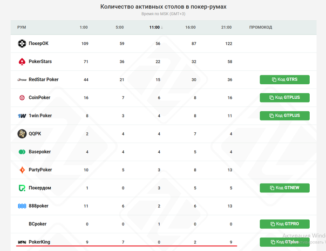Viewport: 326px width, 251px height.
Task: Sort table by the 1:00 column header
Action: [x=84, y=27]
